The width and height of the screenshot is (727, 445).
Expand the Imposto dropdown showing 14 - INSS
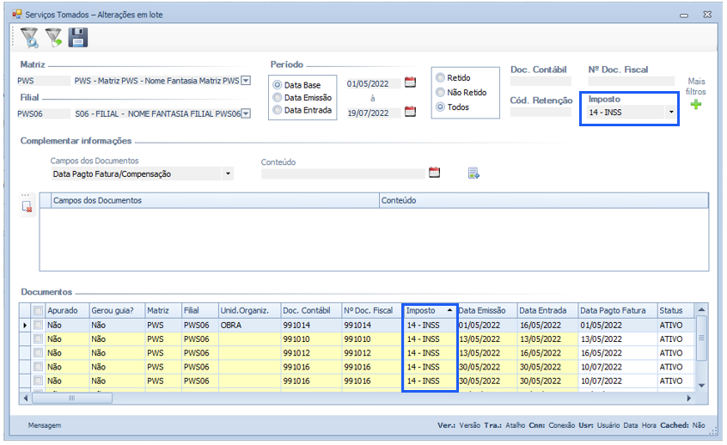(671, 112)
